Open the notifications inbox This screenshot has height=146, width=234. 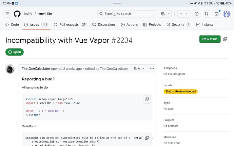pyautogui.click(x=216, y=14)
